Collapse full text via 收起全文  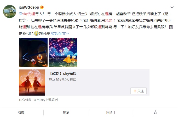[x=59, y=33]
